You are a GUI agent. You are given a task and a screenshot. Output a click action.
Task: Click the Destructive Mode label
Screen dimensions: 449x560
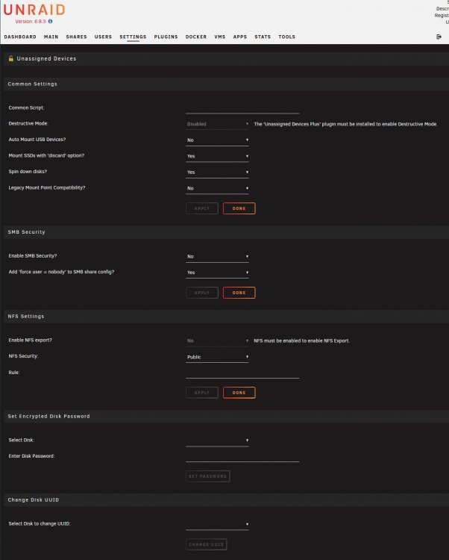pos(28,123)
